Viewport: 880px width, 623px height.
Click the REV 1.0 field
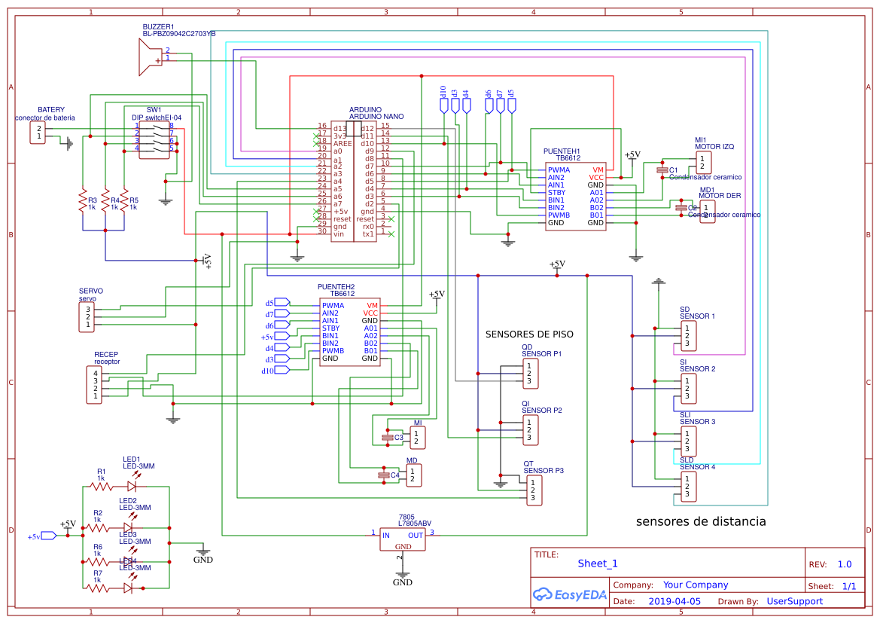(845, 563)
